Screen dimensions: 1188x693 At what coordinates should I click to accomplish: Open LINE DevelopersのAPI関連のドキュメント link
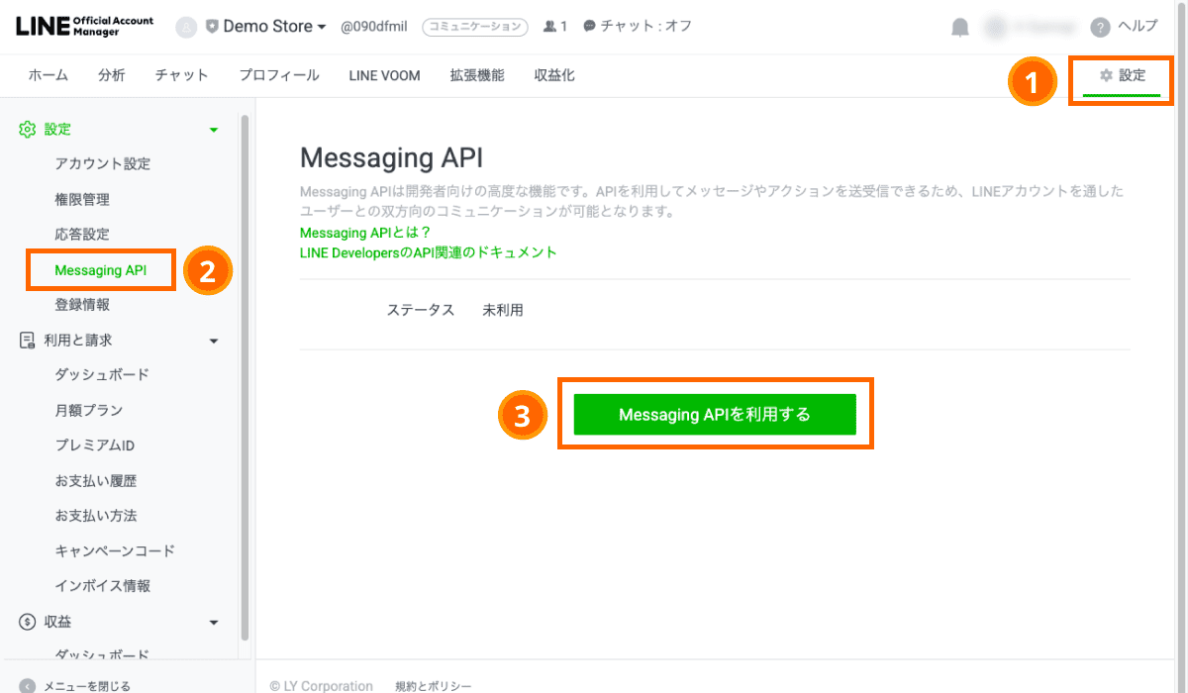coord(429,252)
